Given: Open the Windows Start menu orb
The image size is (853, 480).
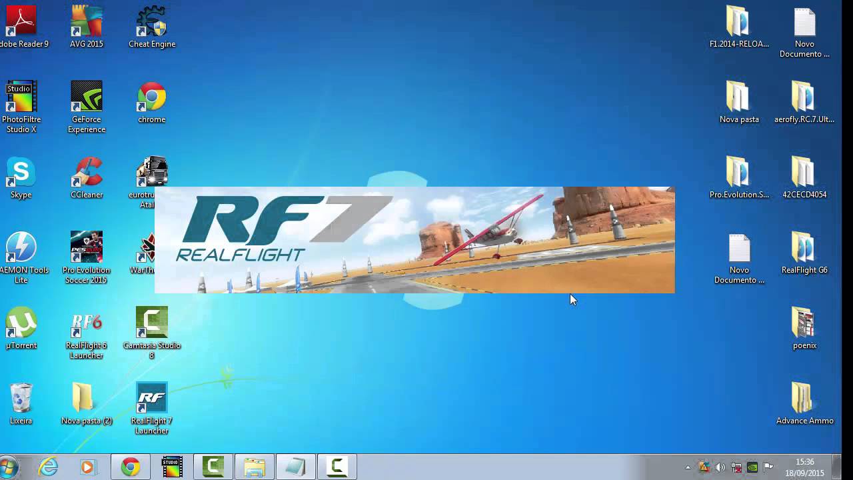Looking at the screenshot, I should [x=8, y=467].
